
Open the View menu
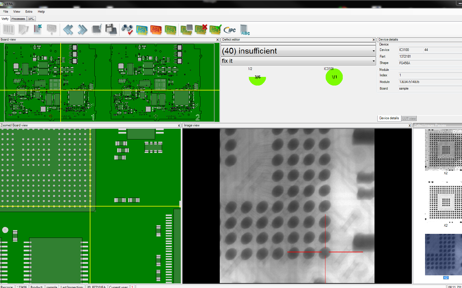(17, 12)
